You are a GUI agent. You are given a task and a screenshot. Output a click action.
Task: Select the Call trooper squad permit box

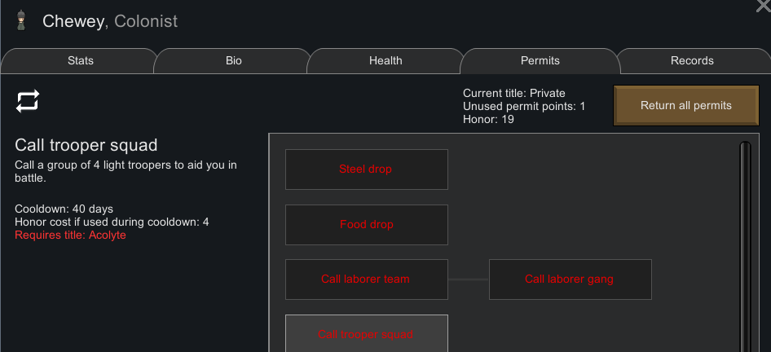click(x=366, y=334)
